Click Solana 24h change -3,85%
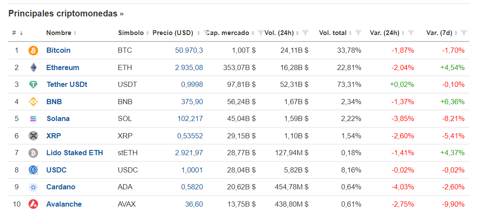Viewport: 478px width, 217px height. (403, 118)
